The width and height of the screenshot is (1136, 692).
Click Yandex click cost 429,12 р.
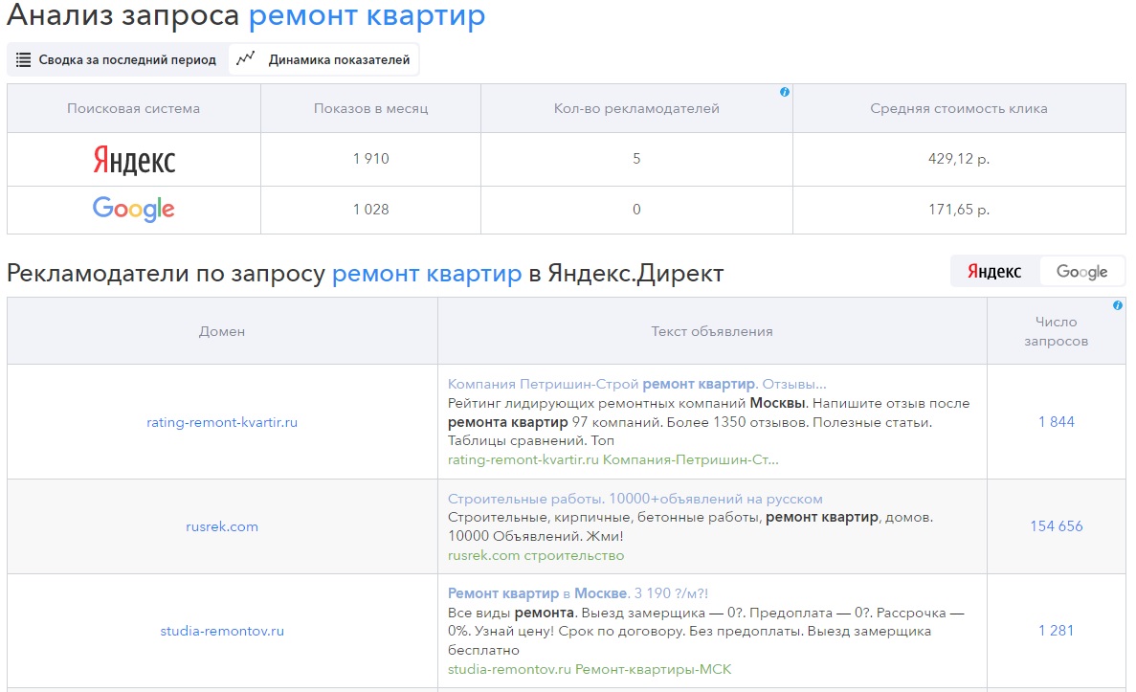[x=959, y=159]
